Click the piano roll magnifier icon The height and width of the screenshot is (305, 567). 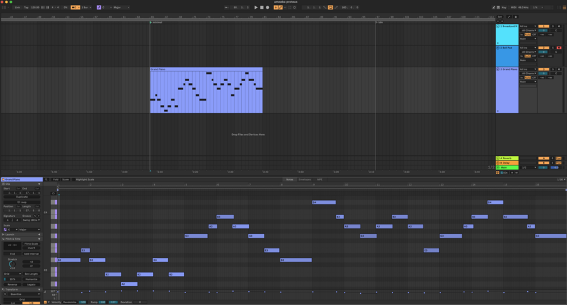point(46,179)
